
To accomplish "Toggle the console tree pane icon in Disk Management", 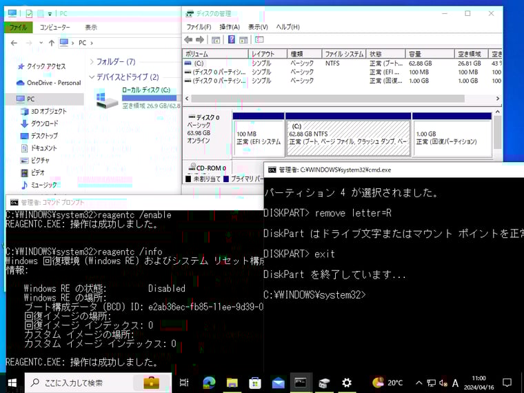I will pos(216,40).
